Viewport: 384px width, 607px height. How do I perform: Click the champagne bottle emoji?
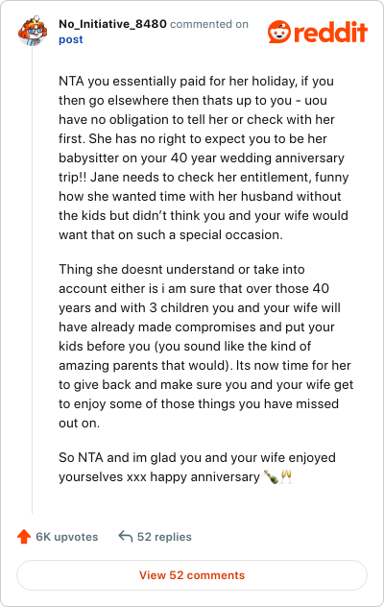tap(271, 476)
